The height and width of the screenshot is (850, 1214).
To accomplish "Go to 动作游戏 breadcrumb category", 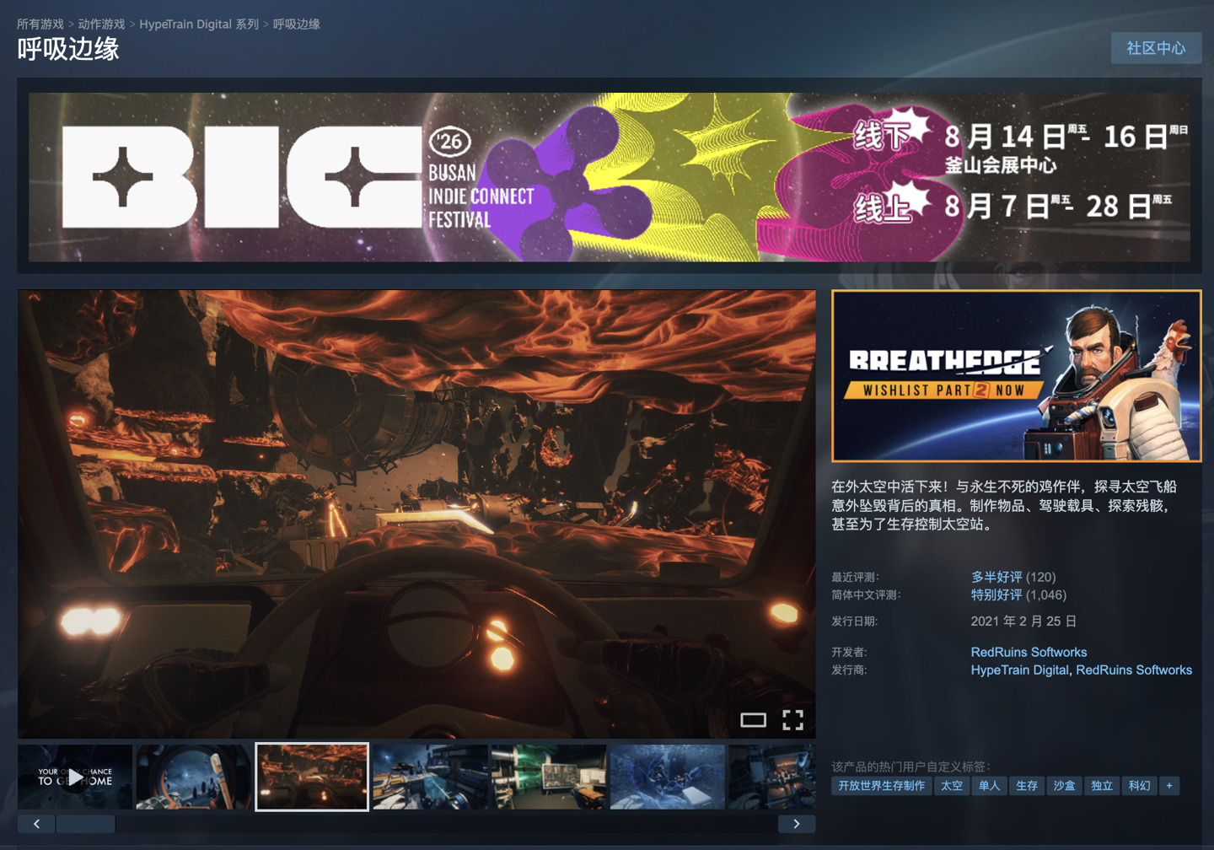I will (x=101, y=24).
